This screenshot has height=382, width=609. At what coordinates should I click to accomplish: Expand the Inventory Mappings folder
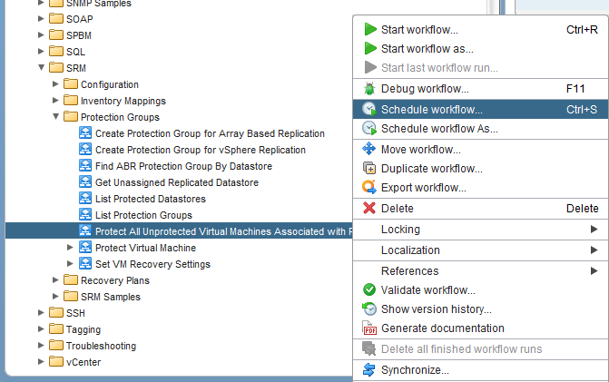[55, 101]
